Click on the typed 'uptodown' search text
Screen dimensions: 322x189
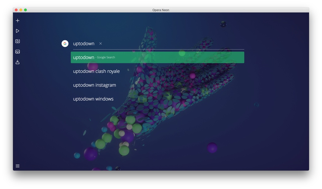click(84, 44)
